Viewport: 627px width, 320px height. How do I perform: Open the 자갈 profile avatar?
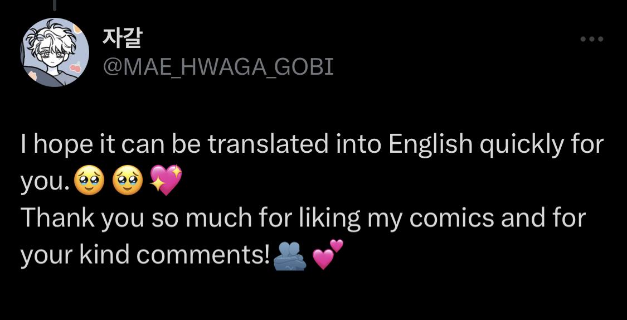(x=55, y=52)
